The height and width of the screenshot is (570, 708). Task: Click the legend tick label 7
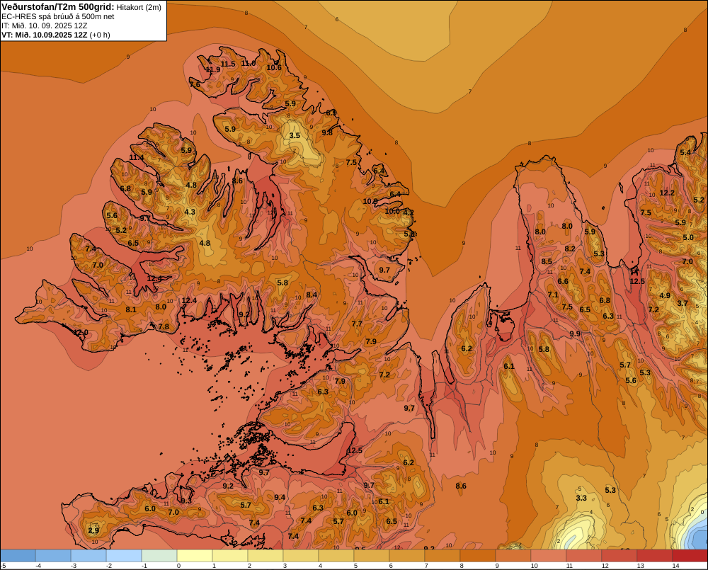427,566
